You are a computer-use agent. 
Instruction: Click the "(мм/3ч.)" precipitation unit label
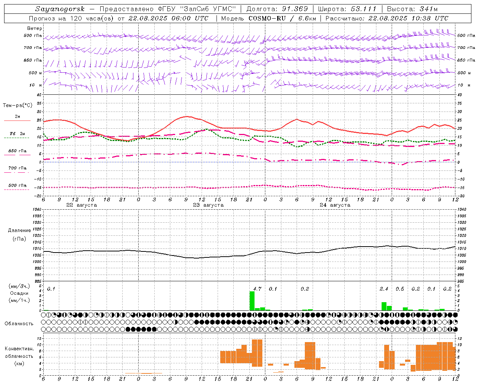19,286
